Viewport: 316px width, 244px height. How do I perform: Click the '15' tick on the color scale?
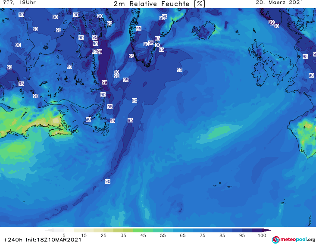point(84,235)
